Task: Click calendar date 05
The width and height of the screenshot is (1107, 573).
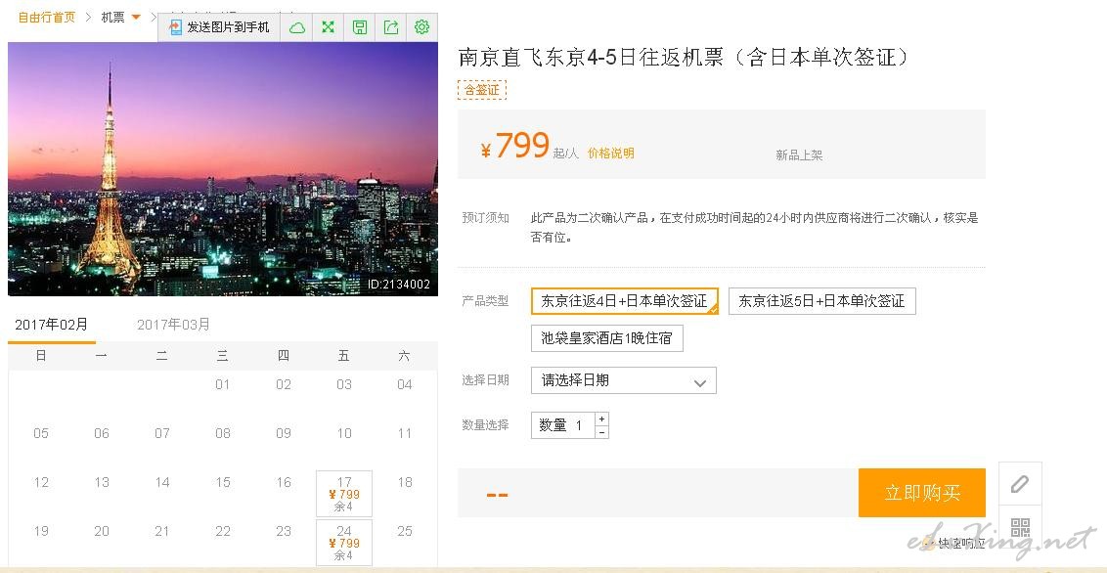Action: pyautogui.click(x=41, y=433)
